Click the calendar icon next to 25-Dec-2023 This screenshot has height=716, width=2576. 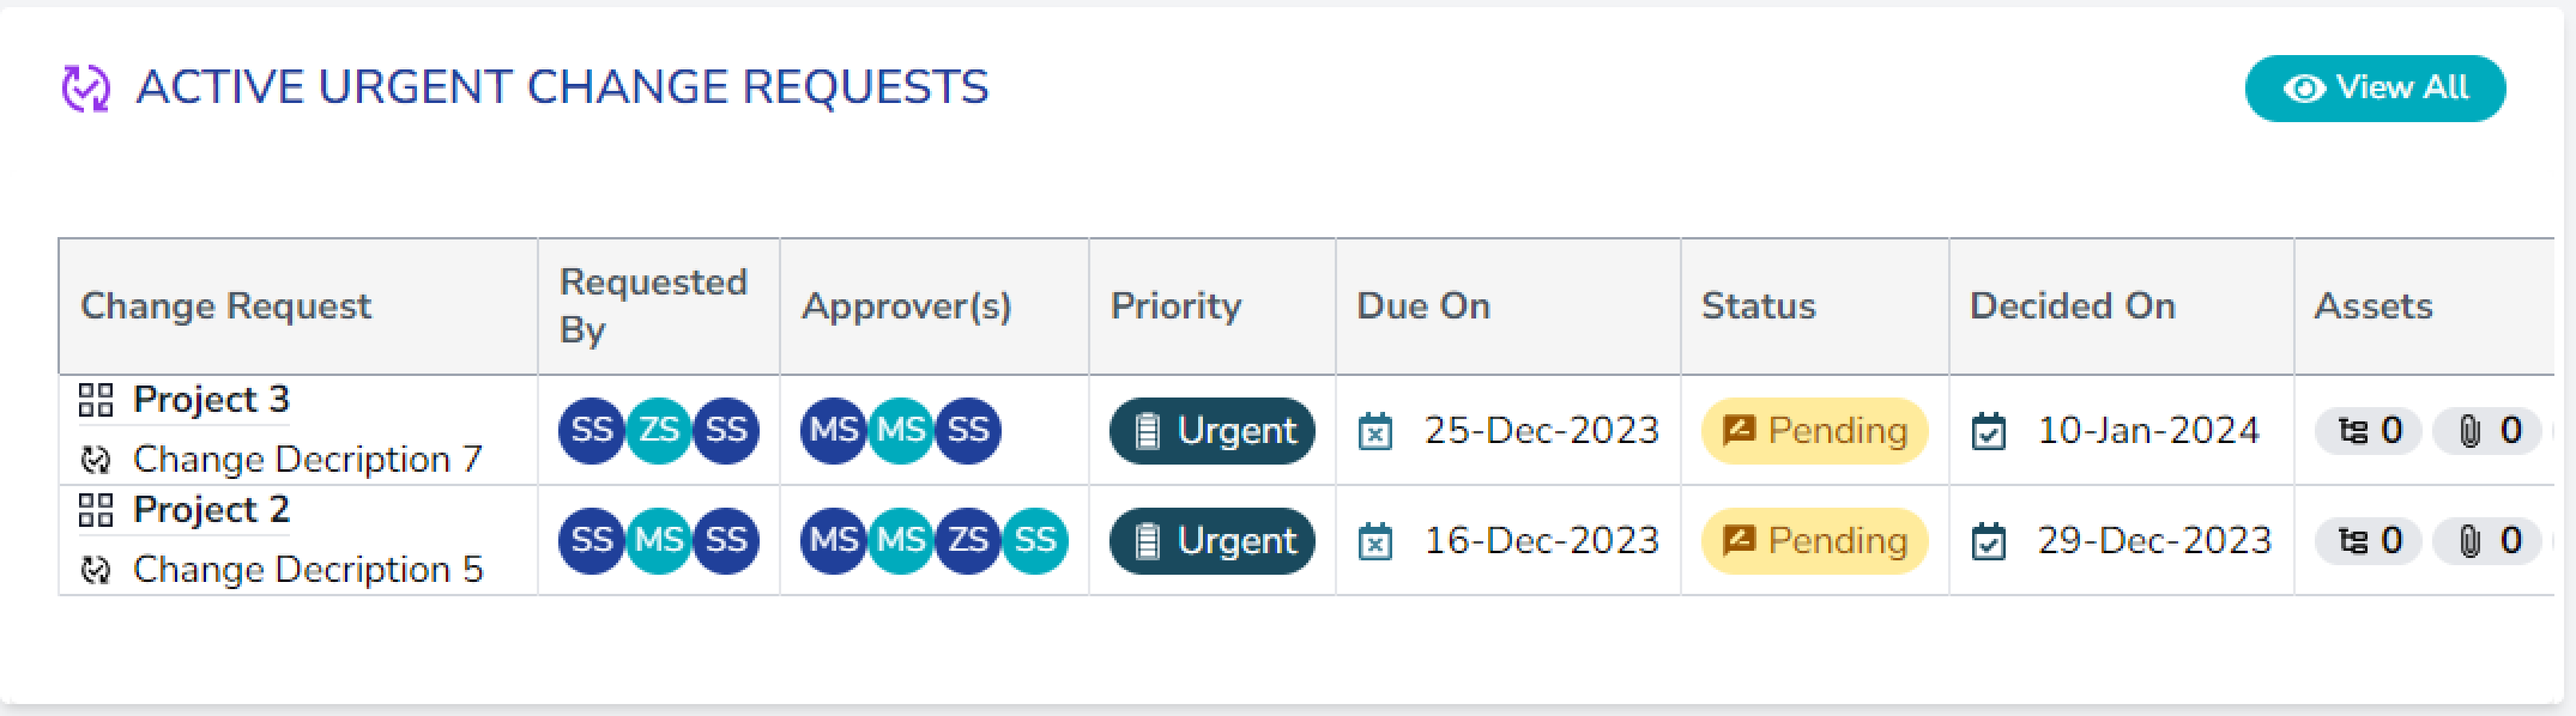(x=1375, y=432)
